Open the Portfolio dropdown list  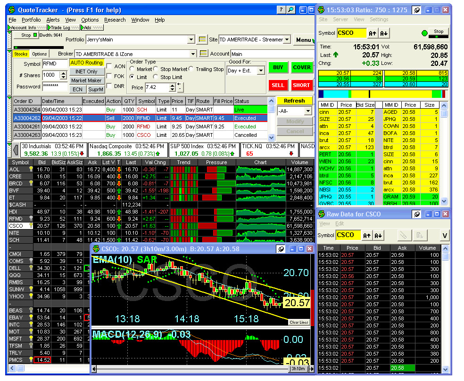[191, 40]
